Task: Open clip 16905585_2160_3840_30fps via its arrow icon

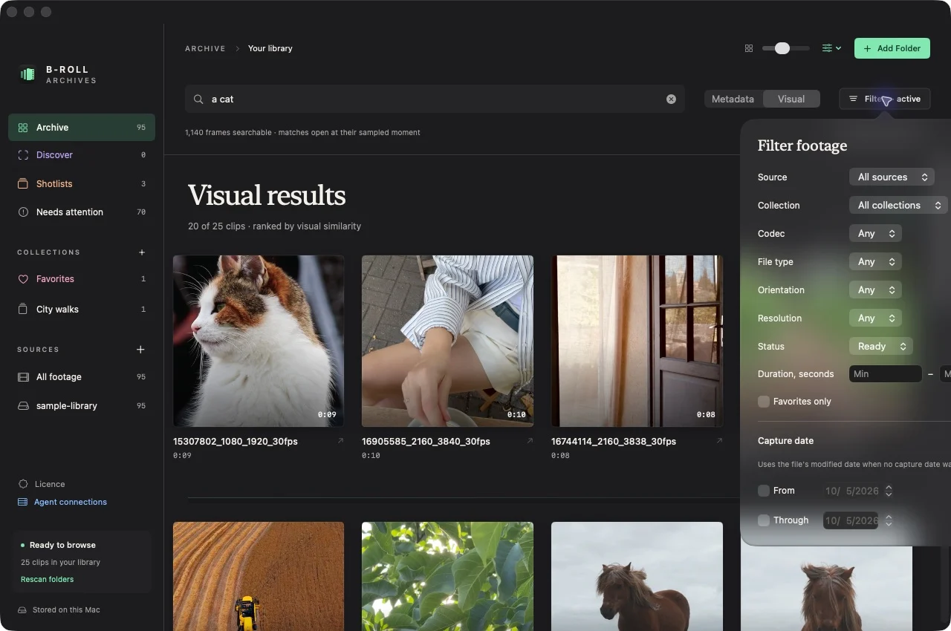Action: pyautogui.click(x=530, y=441)
